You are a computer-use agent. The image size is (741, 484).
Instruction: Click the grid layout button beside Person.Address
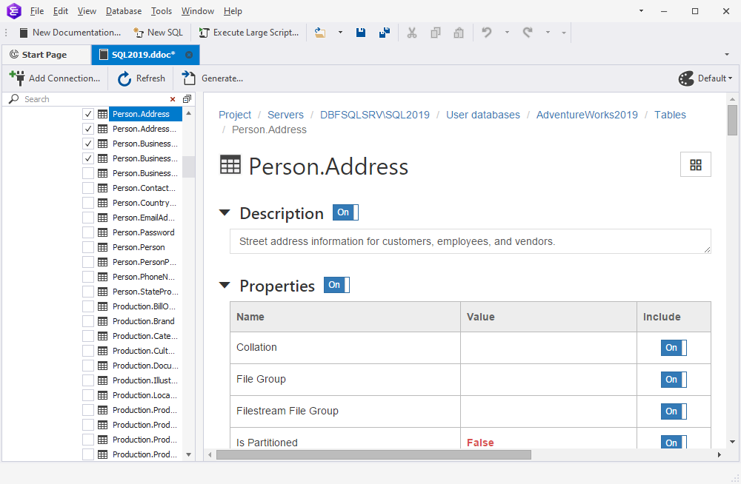tap(696, 165)
